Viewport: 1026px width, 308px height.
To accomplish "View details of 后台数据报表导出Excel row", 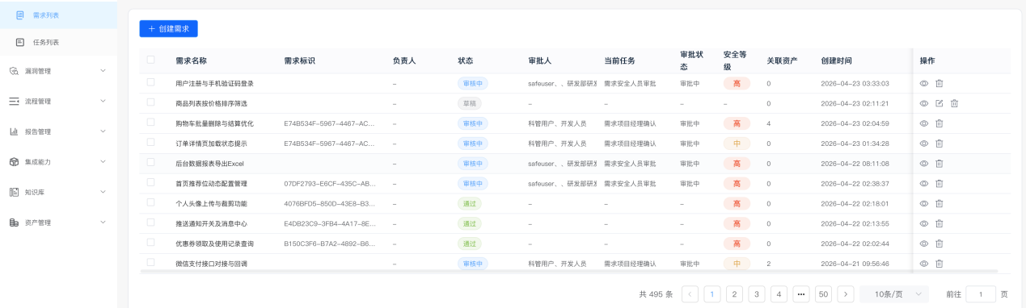I will tap(924, 163).
